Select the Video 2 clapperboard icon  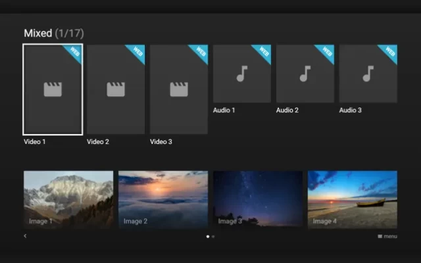pos(116,89)
